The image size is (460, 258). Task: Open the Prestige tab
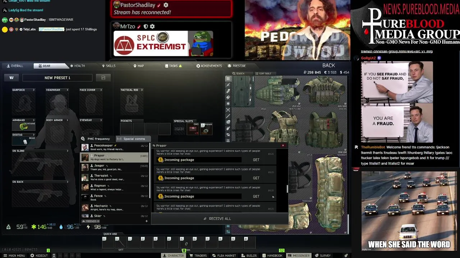click(237, 66)
